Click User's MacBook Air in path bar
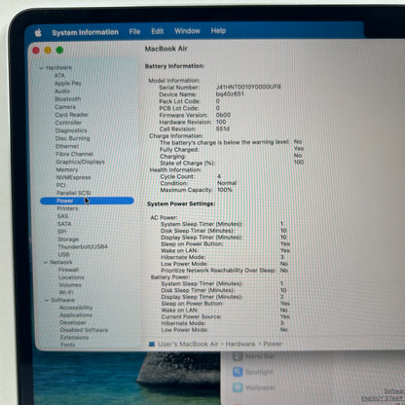The width and height of the screenshot is (405, 405). tap(188, 344)
